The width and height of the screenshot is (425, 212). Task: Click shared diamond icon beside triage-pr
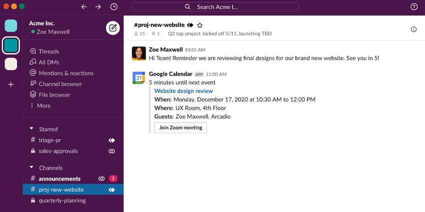(111, 140)
